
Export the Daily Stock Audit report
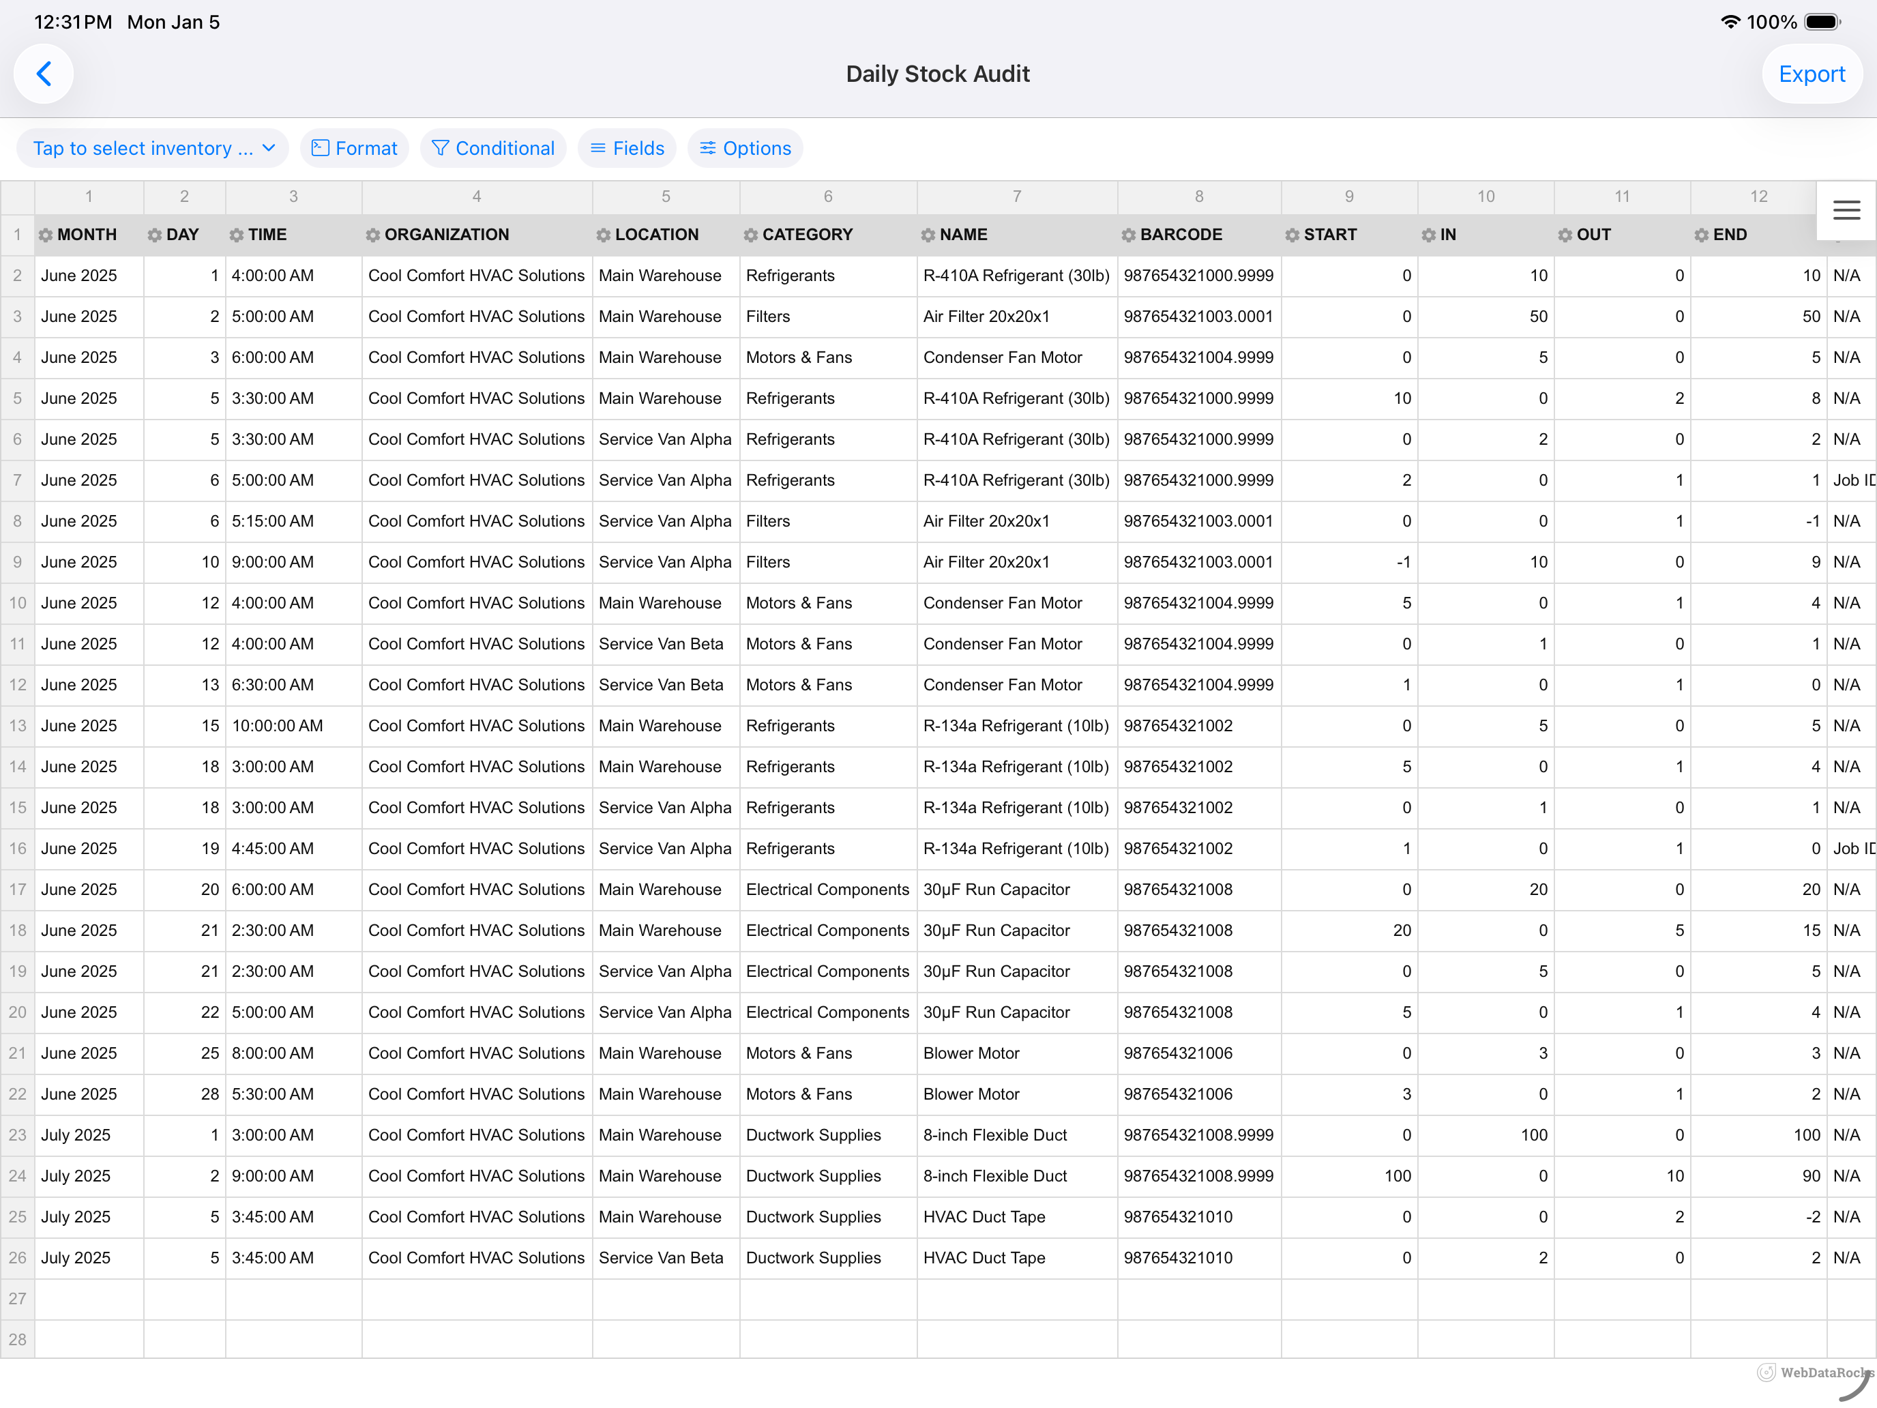(1812, 74)
